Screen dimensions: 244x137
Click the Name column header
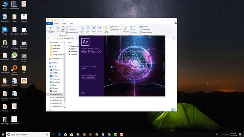(70, 43)
